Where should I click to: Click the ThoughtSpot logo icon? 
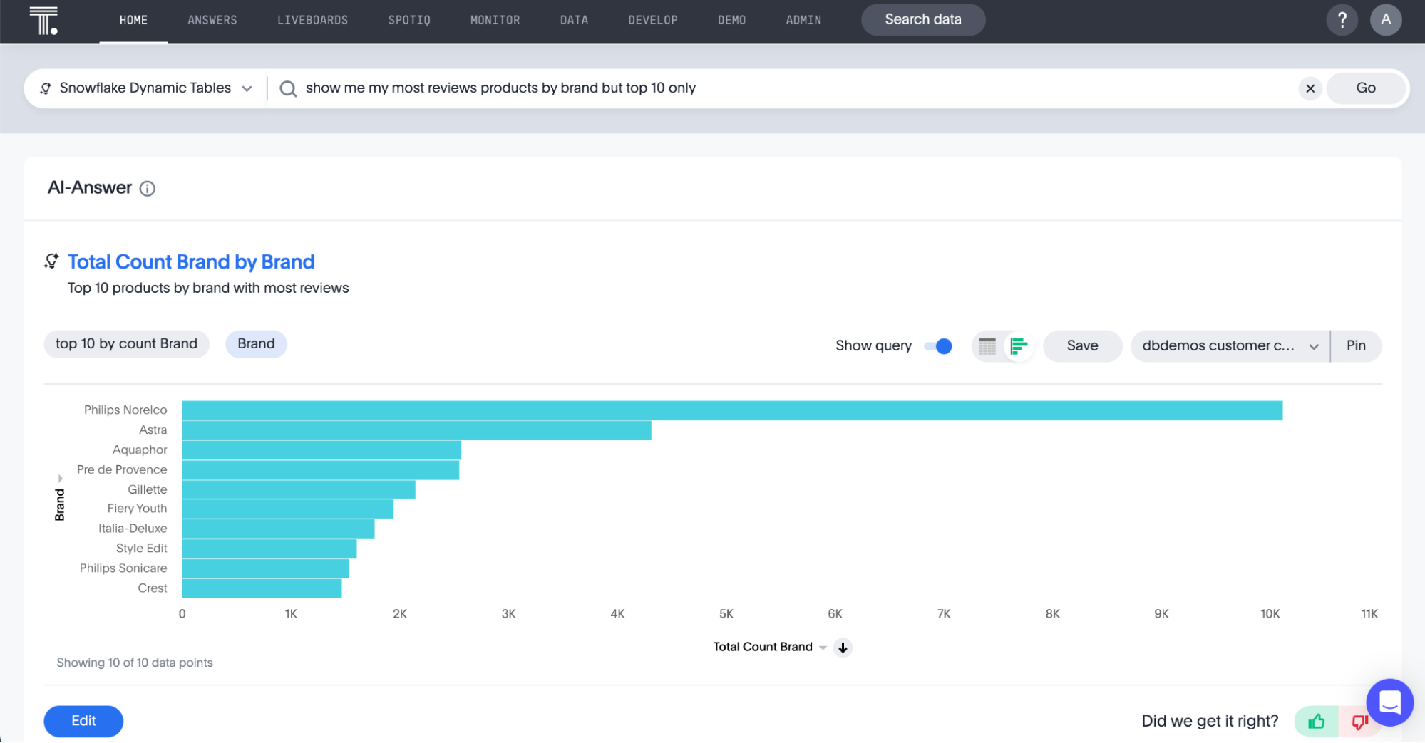coord(43,20)
